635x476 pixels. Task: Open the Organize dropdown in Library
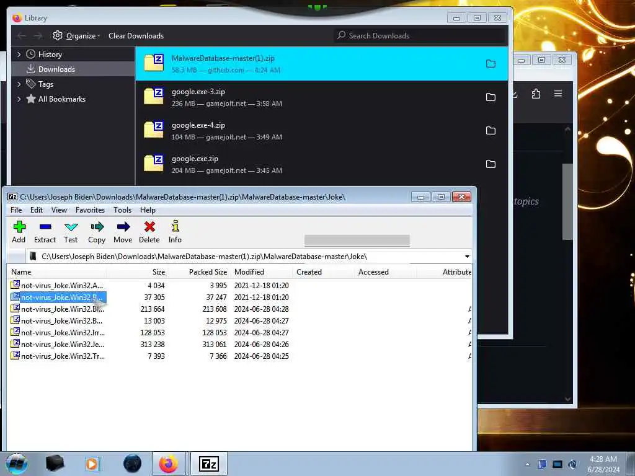click(x=76, y=35)
